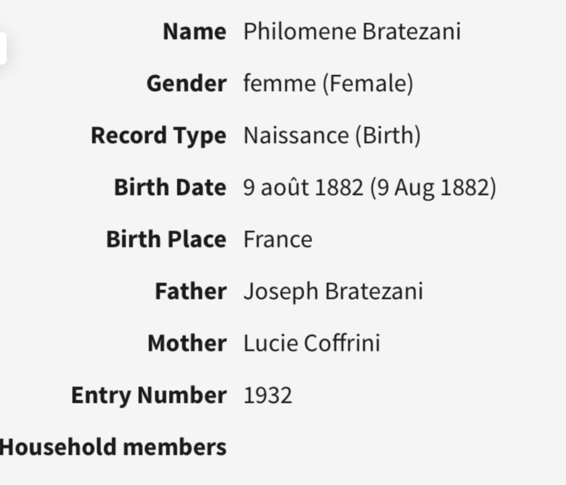The image size is (566, 485).
Task: Click the (9 Aug 1882) English date text
Action: (433, 188)
